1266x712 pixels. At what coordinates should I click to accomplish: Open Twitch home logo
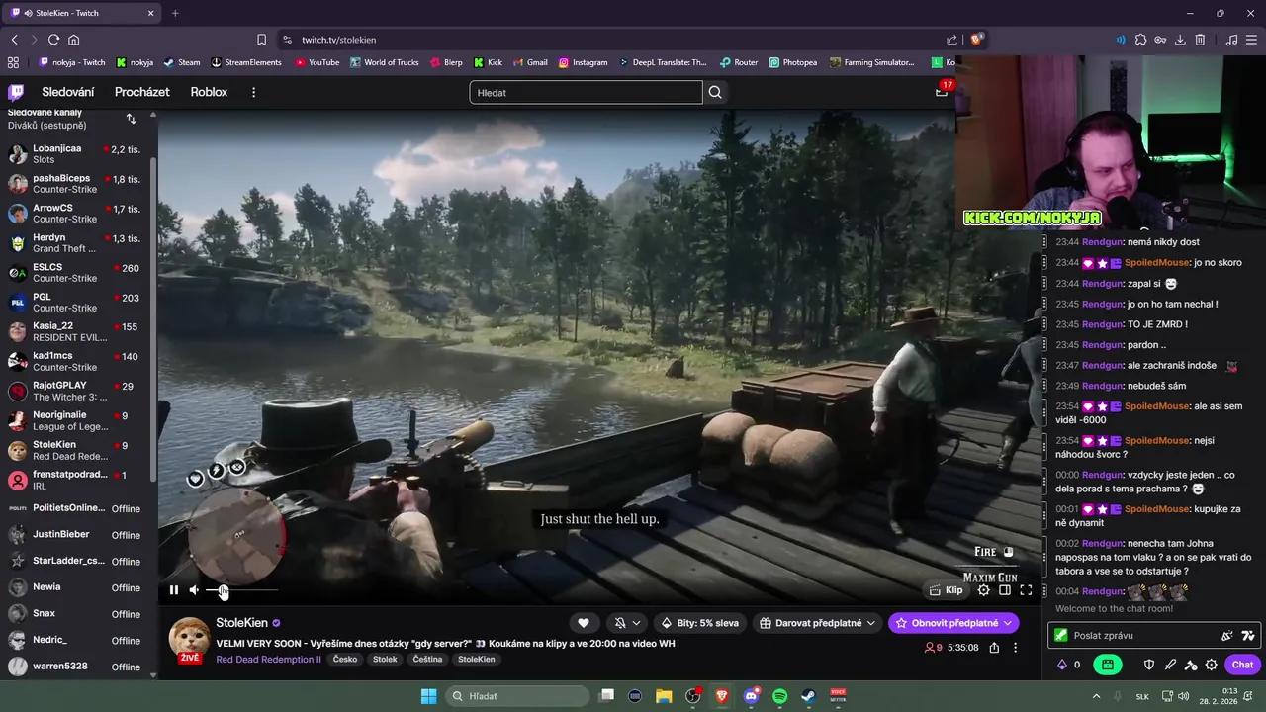click(16, 92)
